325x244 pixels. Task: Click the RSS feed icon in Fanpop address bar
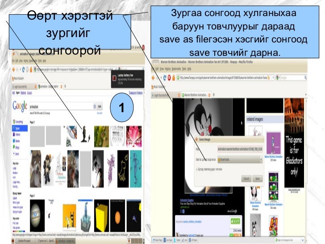269,78
